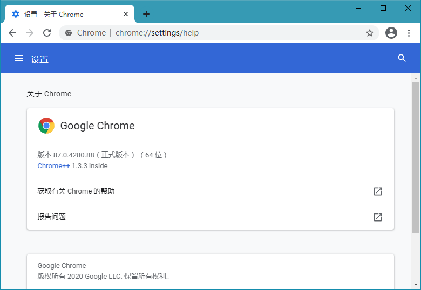Search settings with the magnifier icon
The height and width of the screenshot is (290, 421).
(402, 58)
